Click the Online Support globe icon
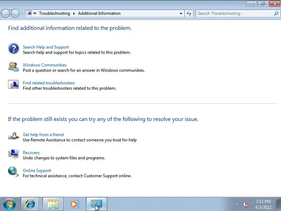Viewport: 281px width, 211px height. tap(14, 172)
